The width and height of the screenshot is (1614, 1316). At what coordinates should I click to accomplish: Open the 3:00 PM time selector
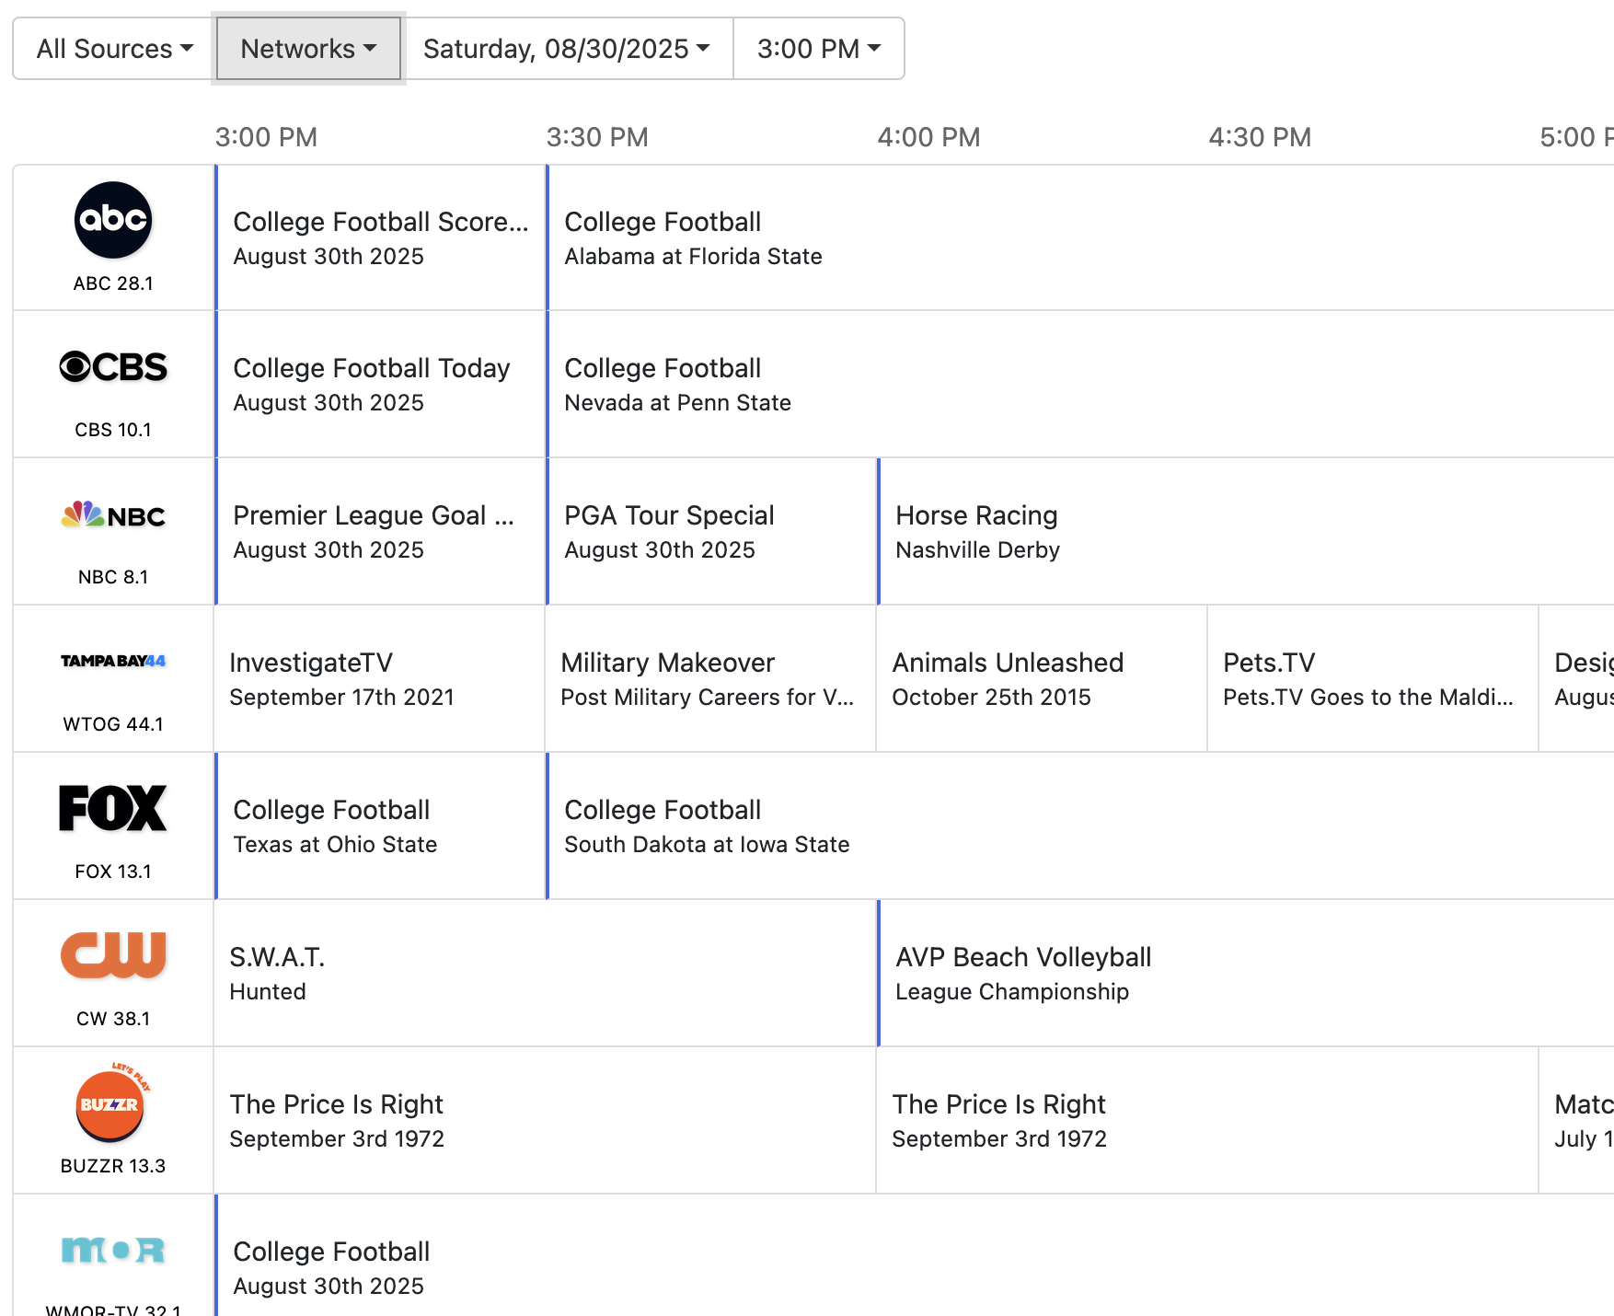pyautogui.click(x=818, y=49)
